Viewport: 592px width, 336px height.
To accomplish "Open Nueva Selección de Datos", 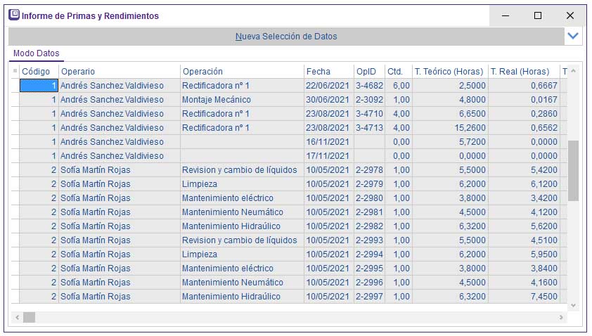I will 286,37.
